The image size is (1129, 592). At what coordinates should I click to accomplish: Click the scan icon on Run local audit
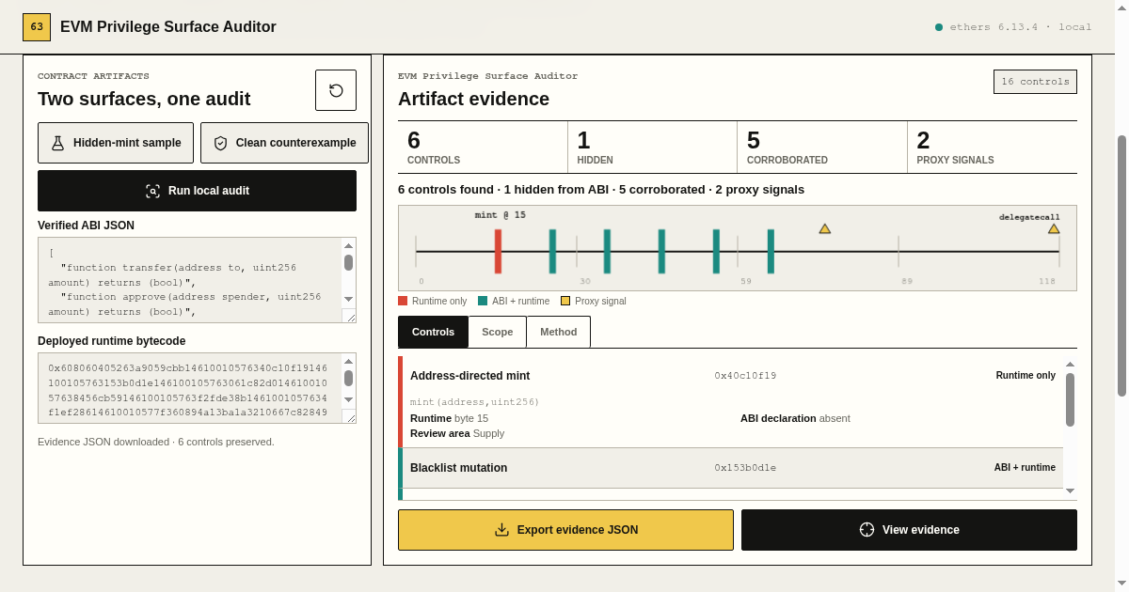(152, 191)
